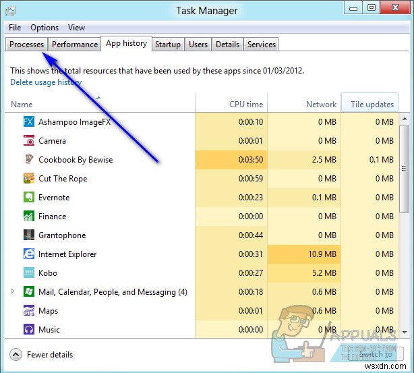This screenshot has width=414, height=373.
Task: Select the Evernote row name
Action: point(54,198)
